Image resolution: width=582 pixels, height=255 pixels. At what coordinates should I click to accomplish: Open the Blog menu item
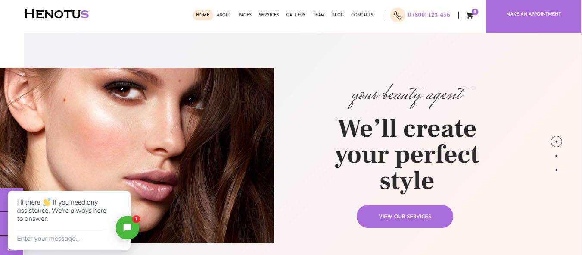[x=338, y=15]
